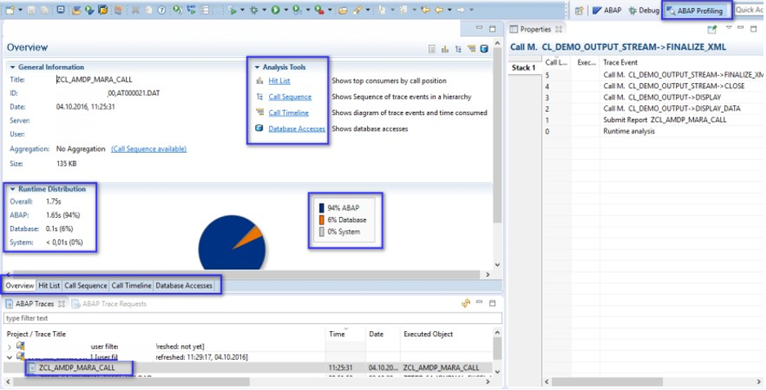Screen dimensions: 766x390
Task: Collapse the Analysis Tools section
Action: coord(257,67)
